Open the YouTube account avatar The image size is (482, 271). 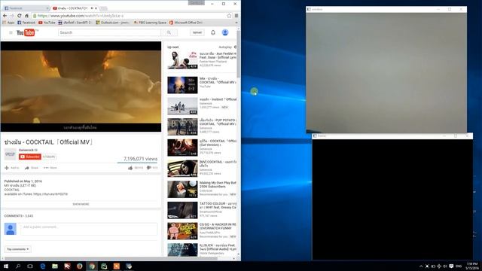pyautogui.click(x=225, y=32)
